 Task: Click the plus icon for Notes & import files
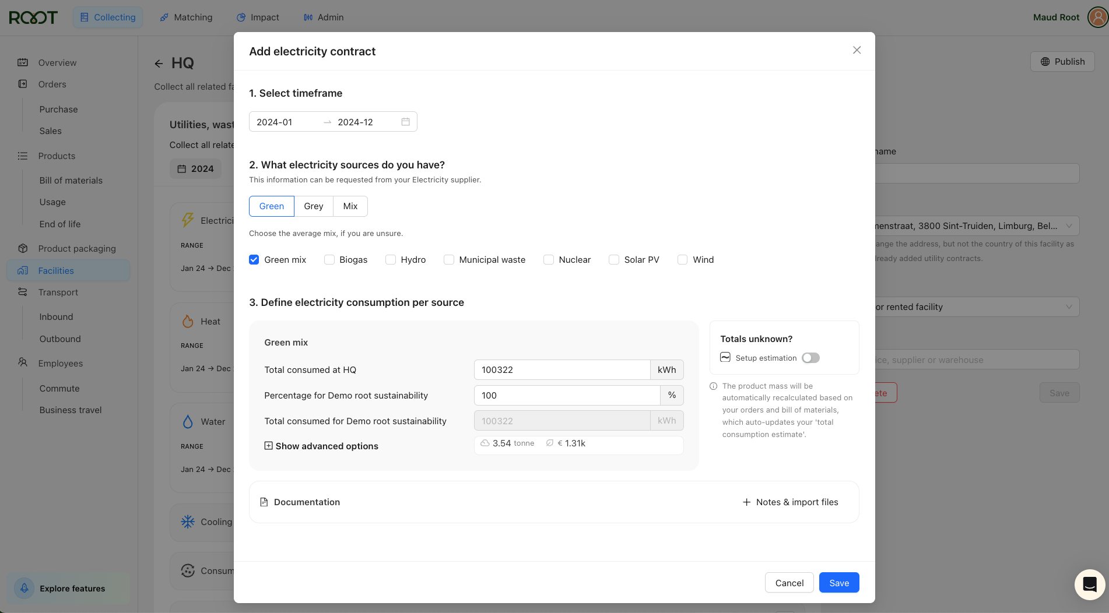click(746, 502)
